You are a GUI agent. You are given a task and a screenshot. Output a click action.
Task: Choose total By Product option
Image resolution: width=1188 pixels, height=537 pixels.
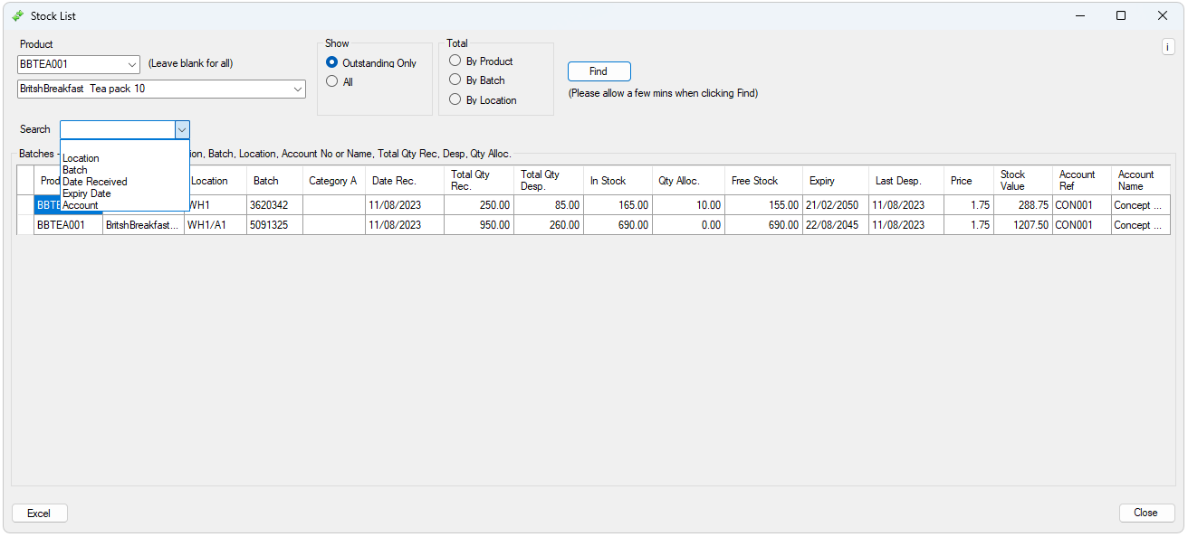(x=455, y=61)
